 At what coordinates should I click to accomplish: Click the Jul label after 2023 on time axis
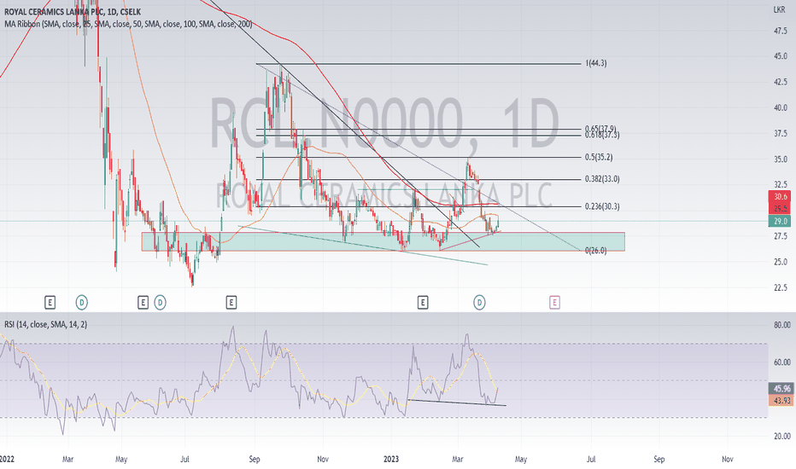pos(591,460)
